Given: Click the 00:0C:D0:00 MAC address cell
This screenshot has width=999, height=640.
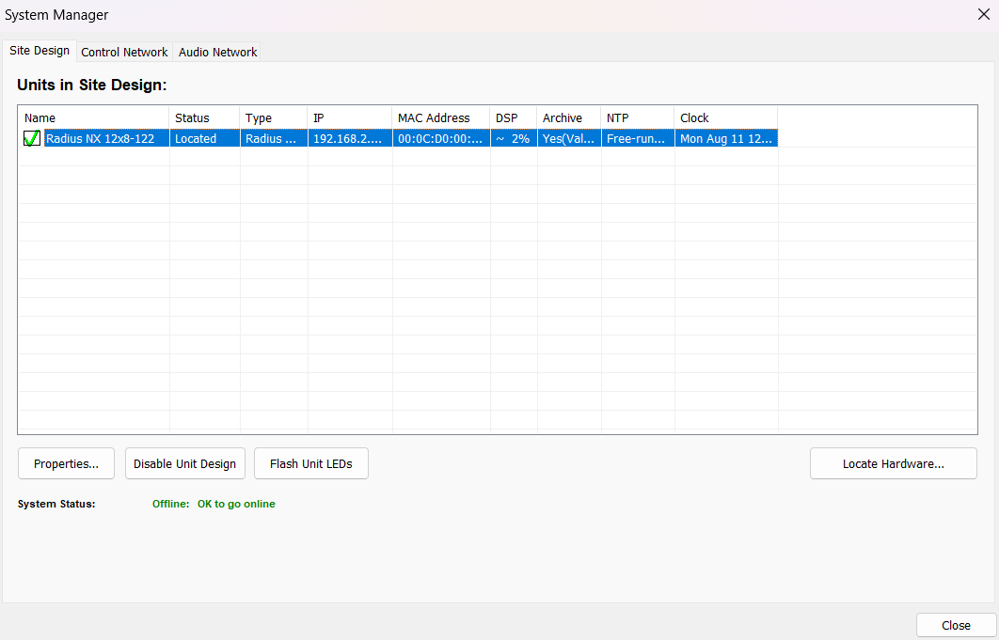Looking at the screenshot, I should [x=441, y=138].
